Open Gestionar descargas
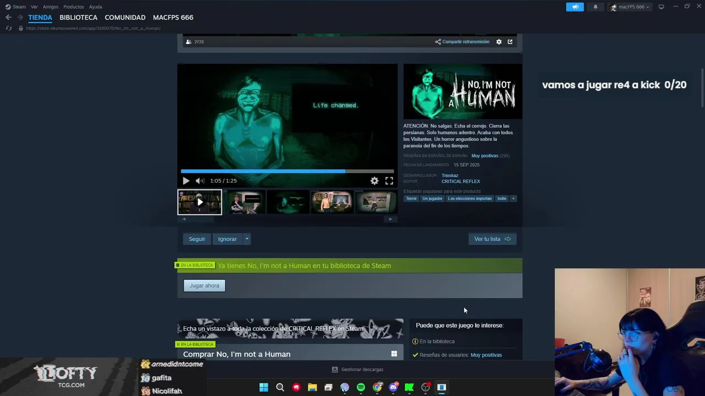This screenshot has height=396, width=705. [x=357, y=370]
